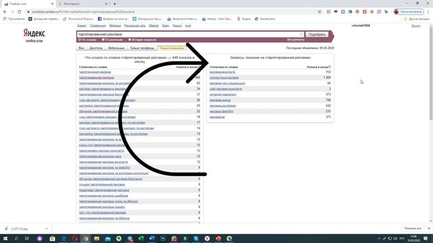Open Windows taskbar search
433x243 pixels.
pyautogui.click(x=16, y=238)
